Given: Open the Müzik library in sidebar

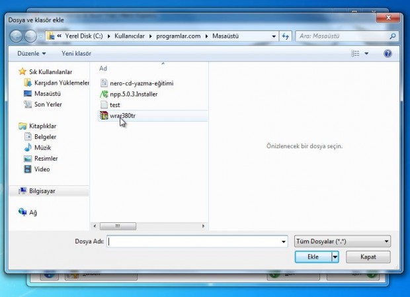Looking at the screenshot, I should 42,148.
